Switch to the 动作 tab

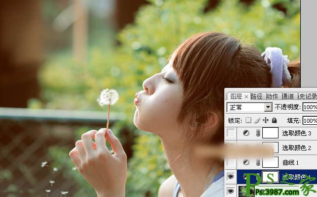272,96
